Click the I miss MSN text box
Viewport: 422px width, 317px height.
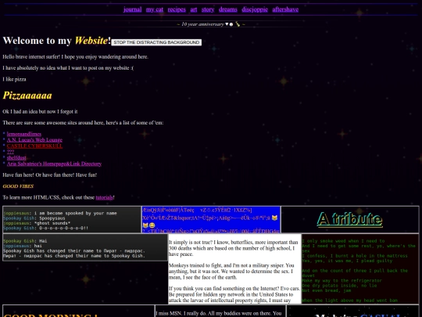[x=220, y=311]
